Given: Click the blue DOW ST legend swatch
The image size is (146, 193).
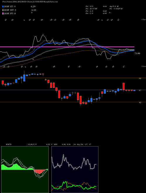Looking at the screenshot, I should [3, 6].
